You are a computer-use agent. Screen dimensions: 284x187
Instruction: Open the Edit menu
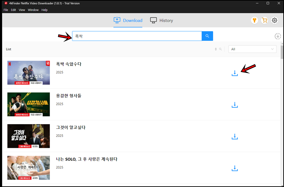(14, 10)
